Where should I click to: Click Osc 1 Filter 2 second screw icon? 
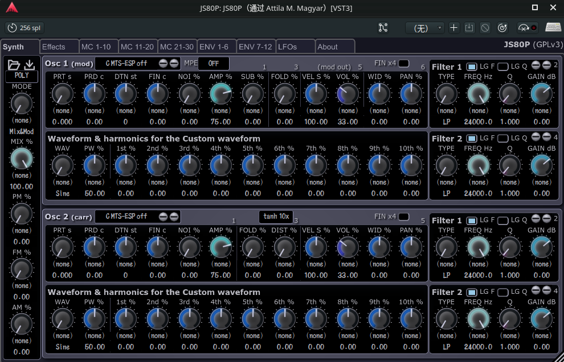(x=547, y=137)
